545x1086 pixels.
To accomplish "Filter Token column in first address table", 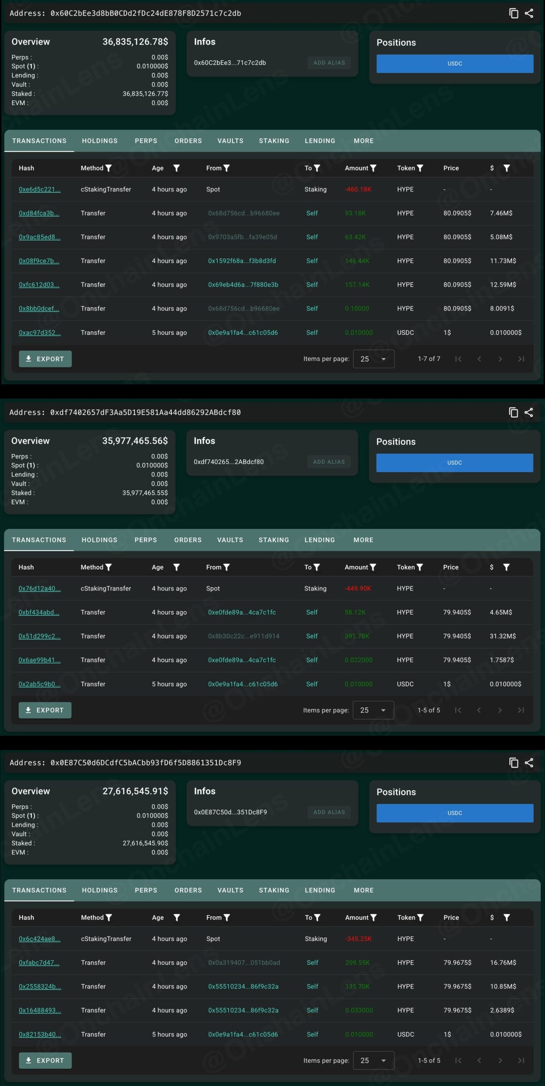I will 420,168.
